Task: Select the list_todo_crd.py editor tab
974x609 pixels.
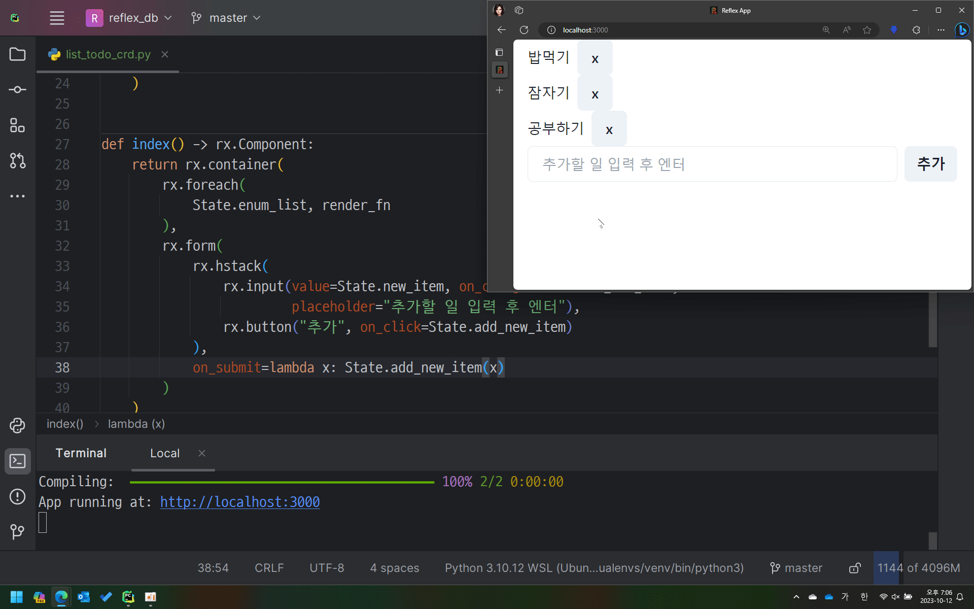Action: click(x=108, y=54)
